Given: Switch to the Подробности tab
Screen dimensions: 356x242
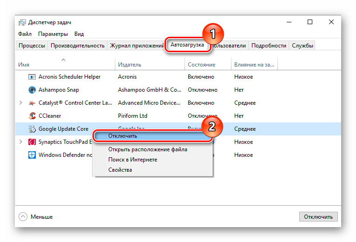Looking at the screenshot, I should pyautogui.click(x=269, y=46).
